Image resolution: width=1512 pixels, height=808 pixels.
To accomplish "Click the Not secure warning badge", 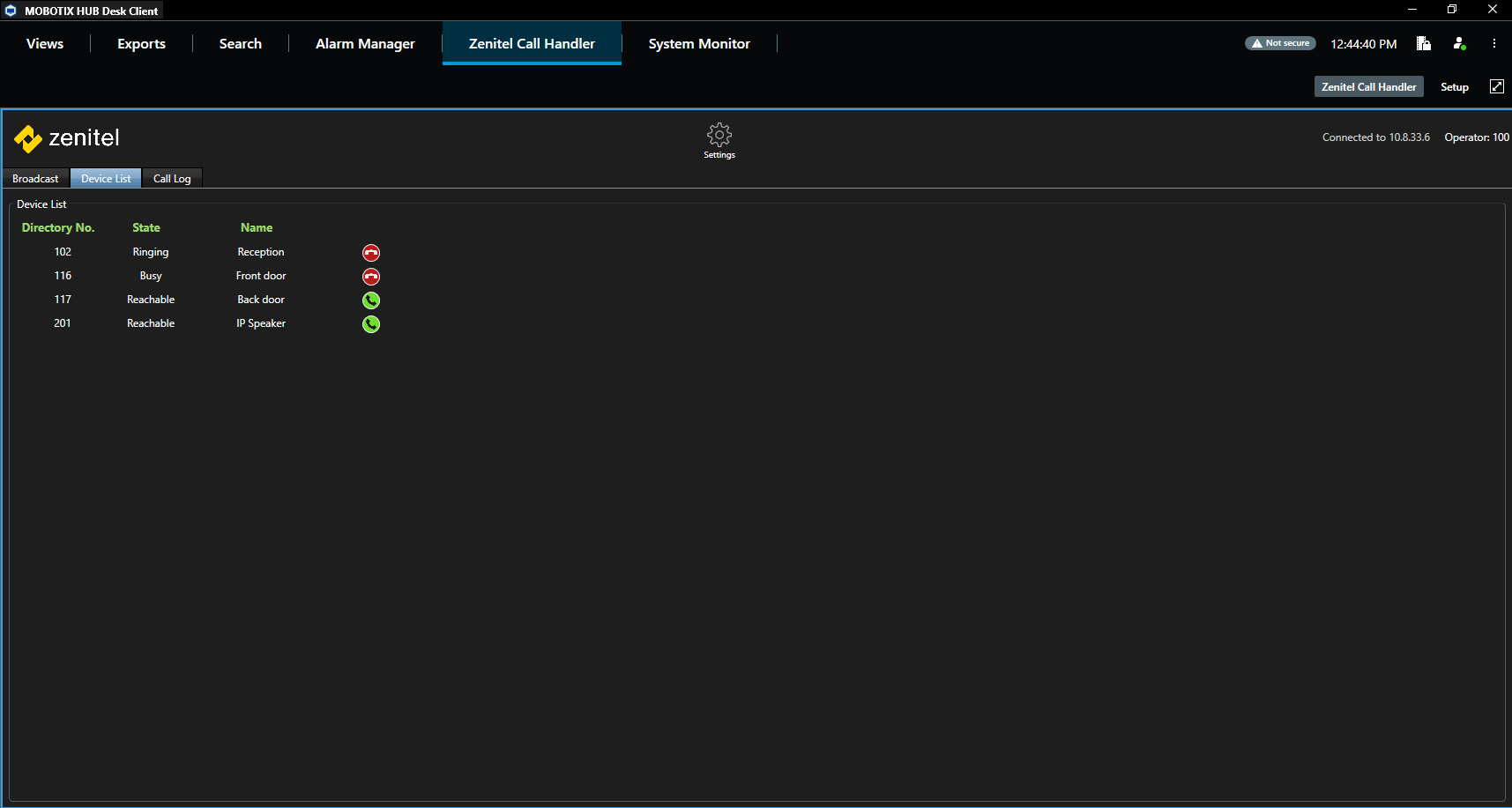I will [x=1280, y=43].
